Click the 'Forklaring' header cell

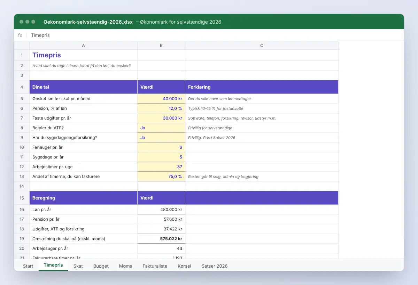click(262, 87)
